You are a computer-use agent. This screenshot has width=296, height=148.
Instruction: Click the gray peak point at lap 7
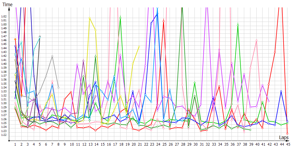52,56
